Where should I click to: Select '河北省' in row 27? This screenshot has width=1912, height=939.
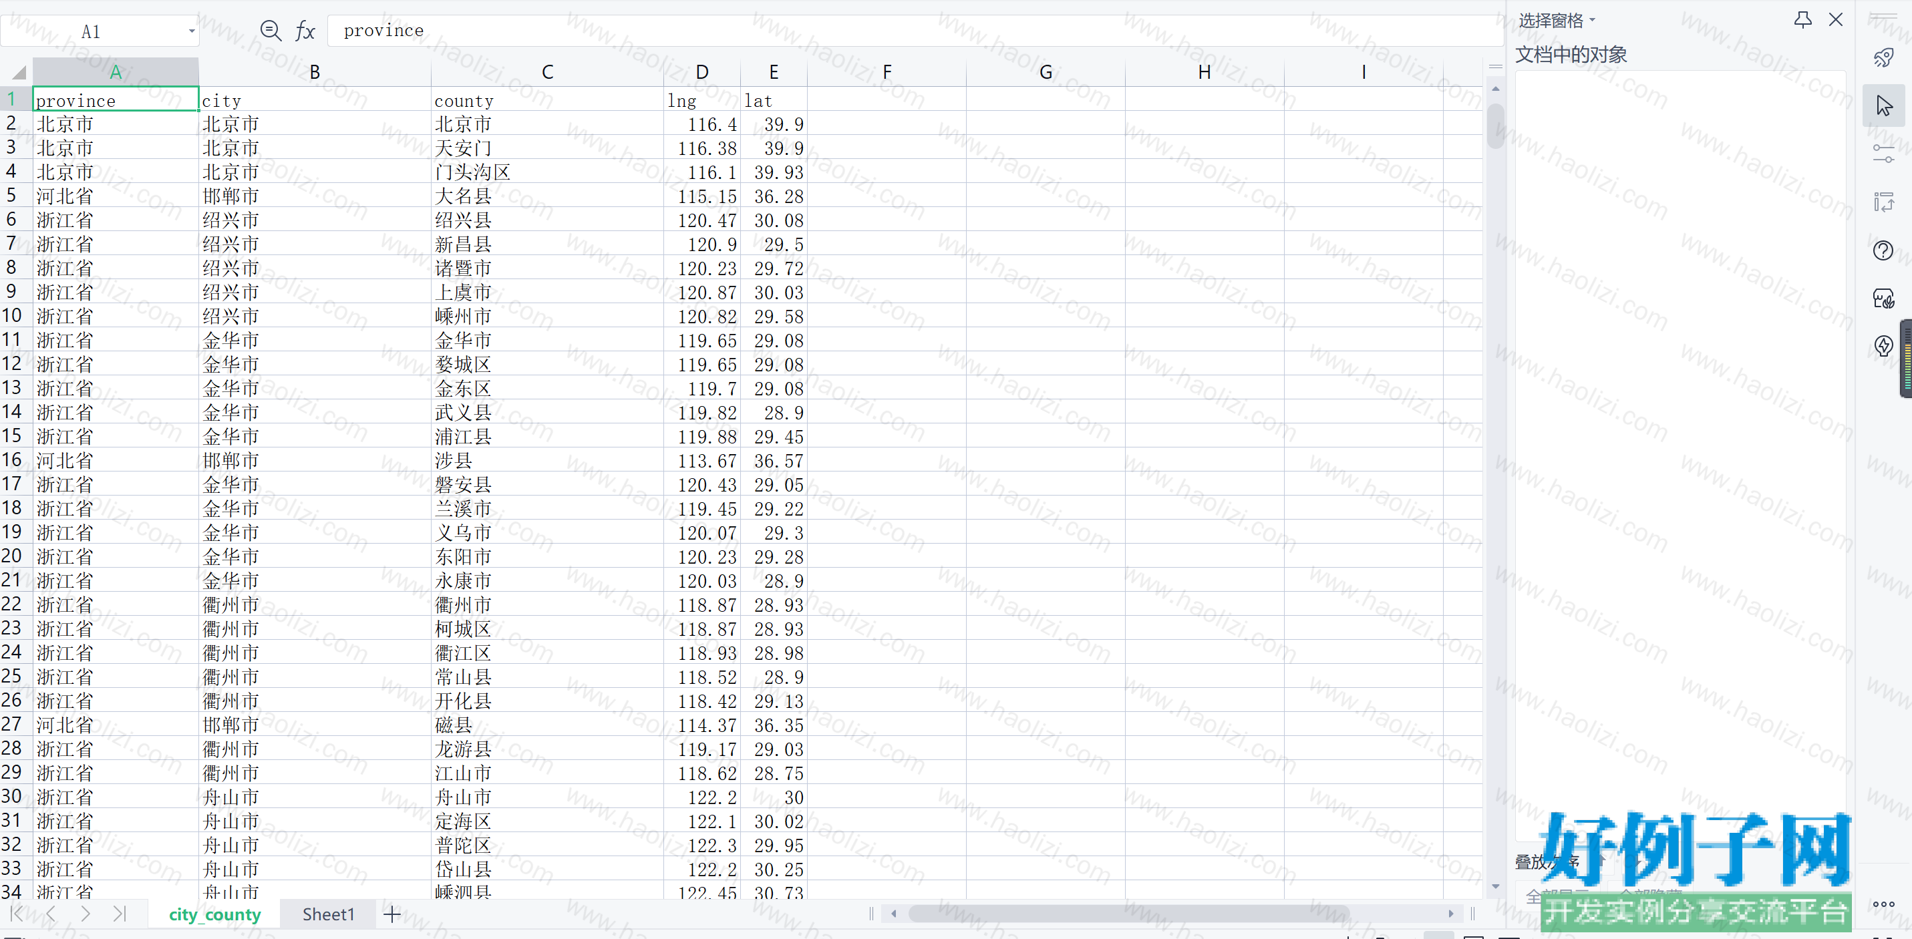(116, 725)
